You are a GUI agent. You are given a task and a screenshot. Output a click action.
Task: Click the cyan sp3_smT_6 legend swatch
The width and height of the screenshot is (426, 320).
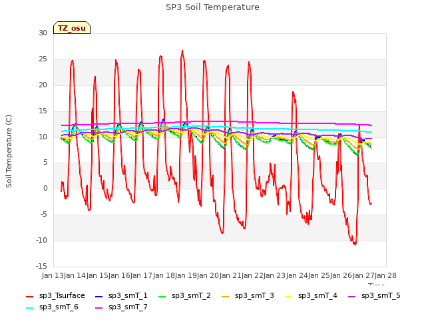click(x=29, y=308)
